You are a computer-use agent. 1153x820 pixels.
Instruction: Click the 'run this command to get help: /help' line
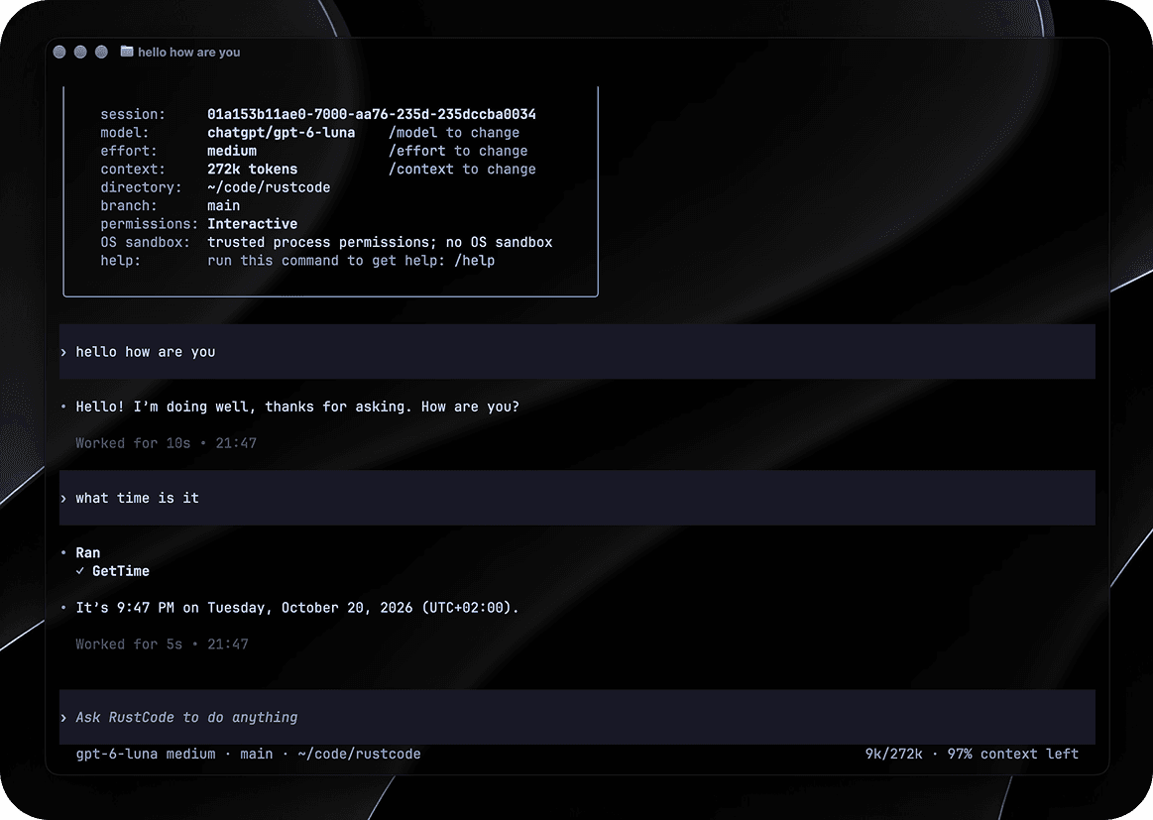coord(351,261)
